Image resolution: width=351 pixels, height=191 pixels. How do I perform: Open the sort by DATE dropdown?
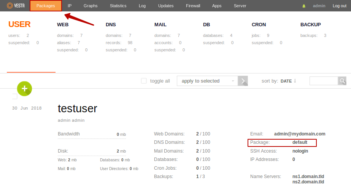(286, 81)
